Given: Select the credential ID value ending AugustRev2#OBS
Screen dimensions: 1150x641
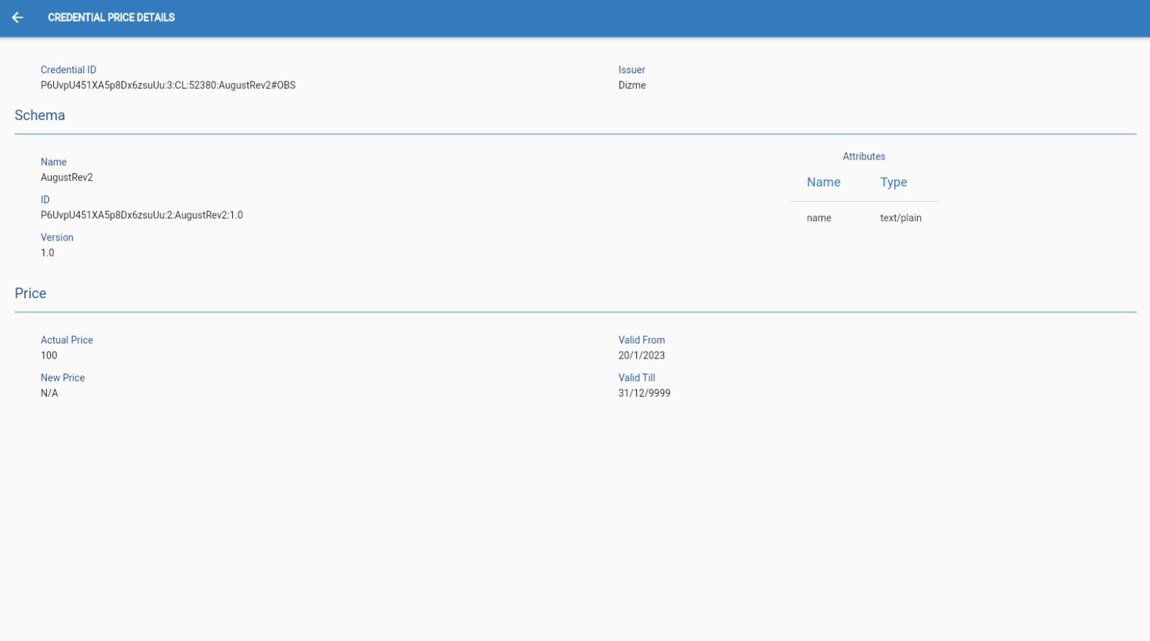Looking at the screenshot, I should pyautogui.click(x=168, y=85).
